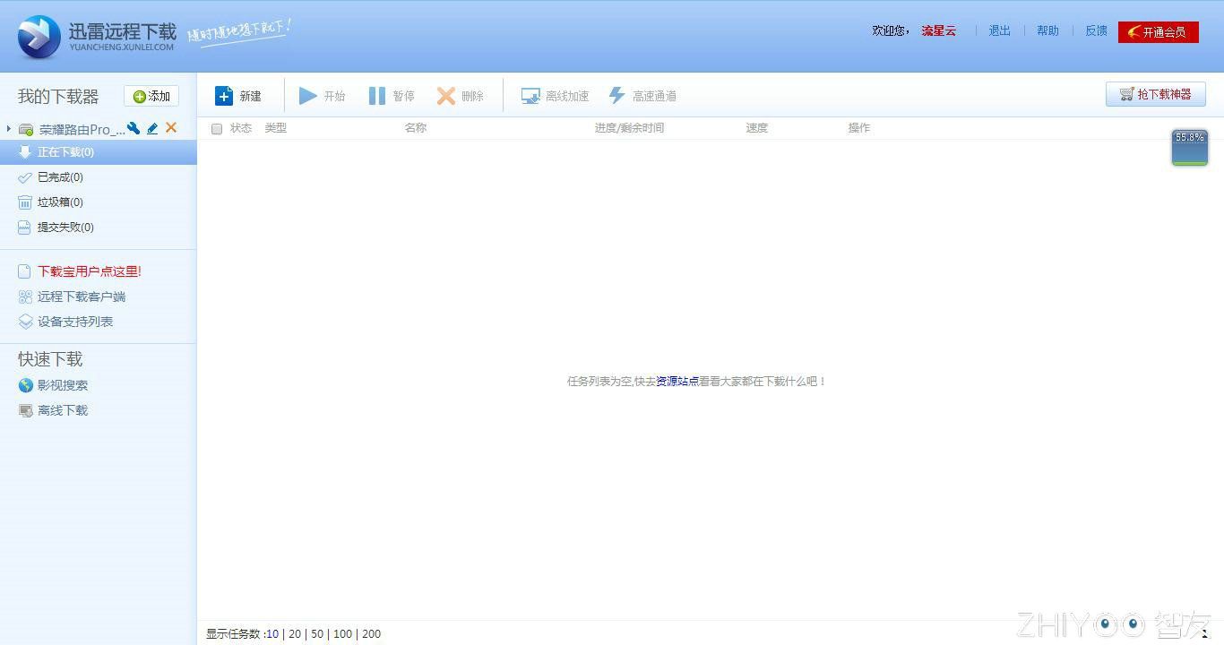1224x645 pixels.
Task: Rename device using the pencil edit icon
Action: 152,128
